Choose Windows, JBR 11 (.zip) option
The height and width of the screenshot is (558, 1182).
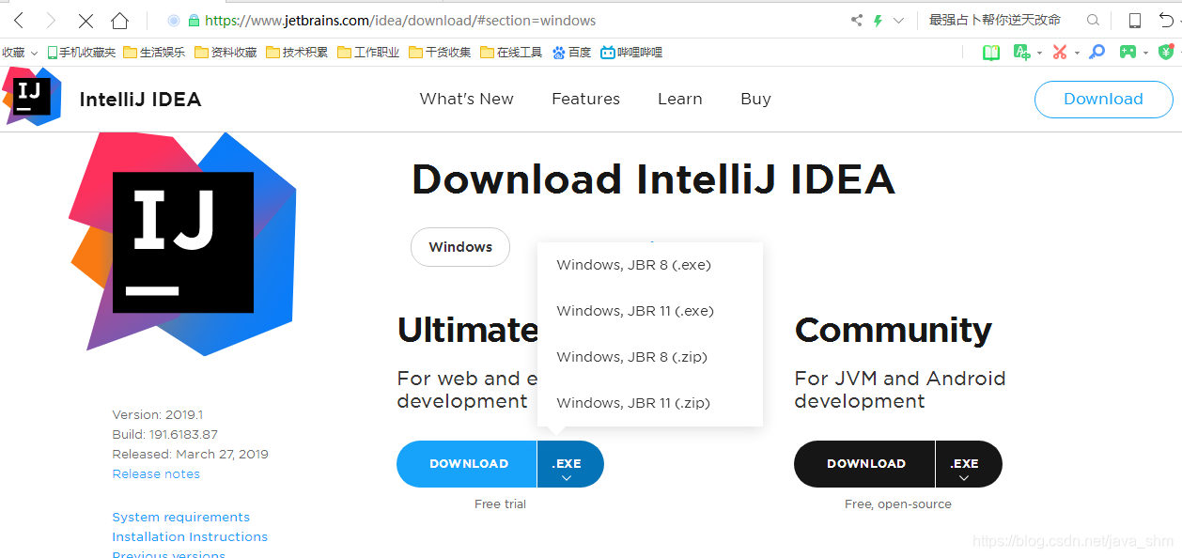click(x=633, y=403)
